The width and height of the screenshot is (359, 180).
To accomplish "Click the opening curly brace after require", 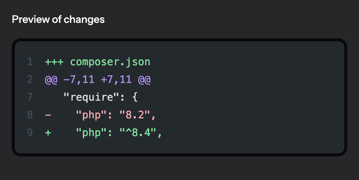I will pos(135,97).
